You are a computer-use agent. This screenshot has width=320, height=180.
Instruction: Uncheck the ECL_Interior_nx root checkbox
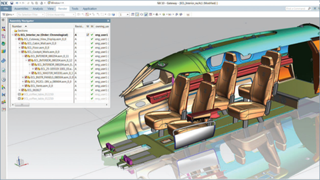pyautogui.click(x=16, y=35)
